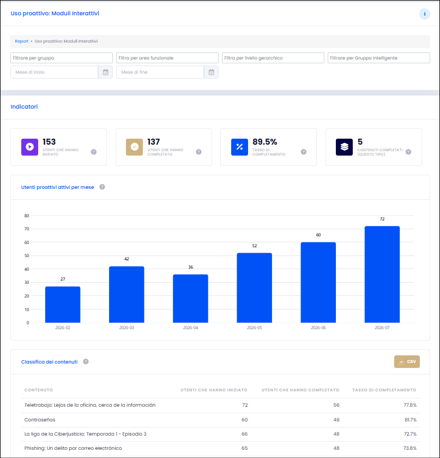Click help icon on Utenti che hanno completato card
The width and height of the screenshot is (440, 458).
(198, 152)
